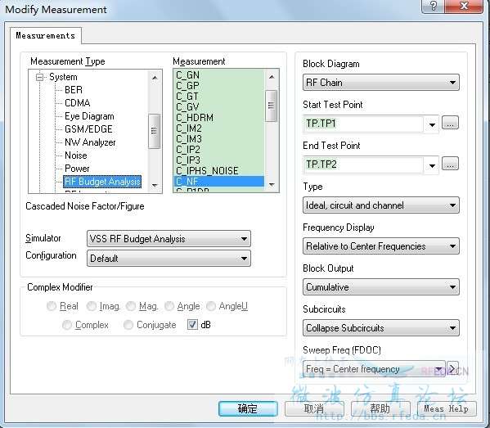Click the browse button beside Start Test Point
Image resolution: width=490 pixels, height=428 pixels.
pos(450,123)
